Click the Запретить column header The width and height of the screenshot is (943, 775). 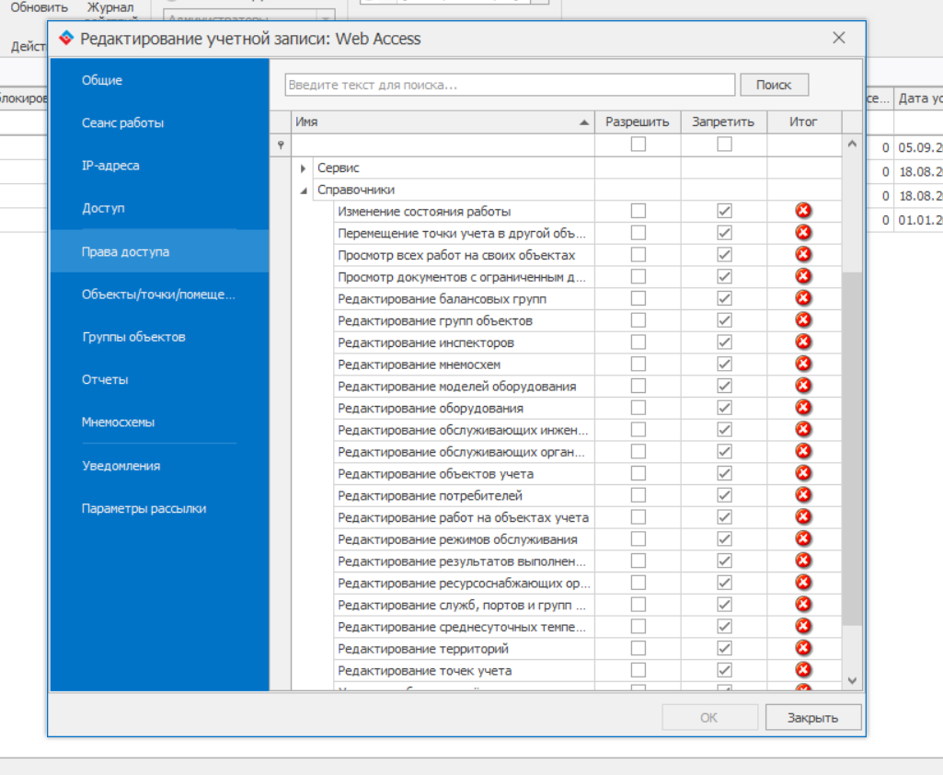coord(723,122)
